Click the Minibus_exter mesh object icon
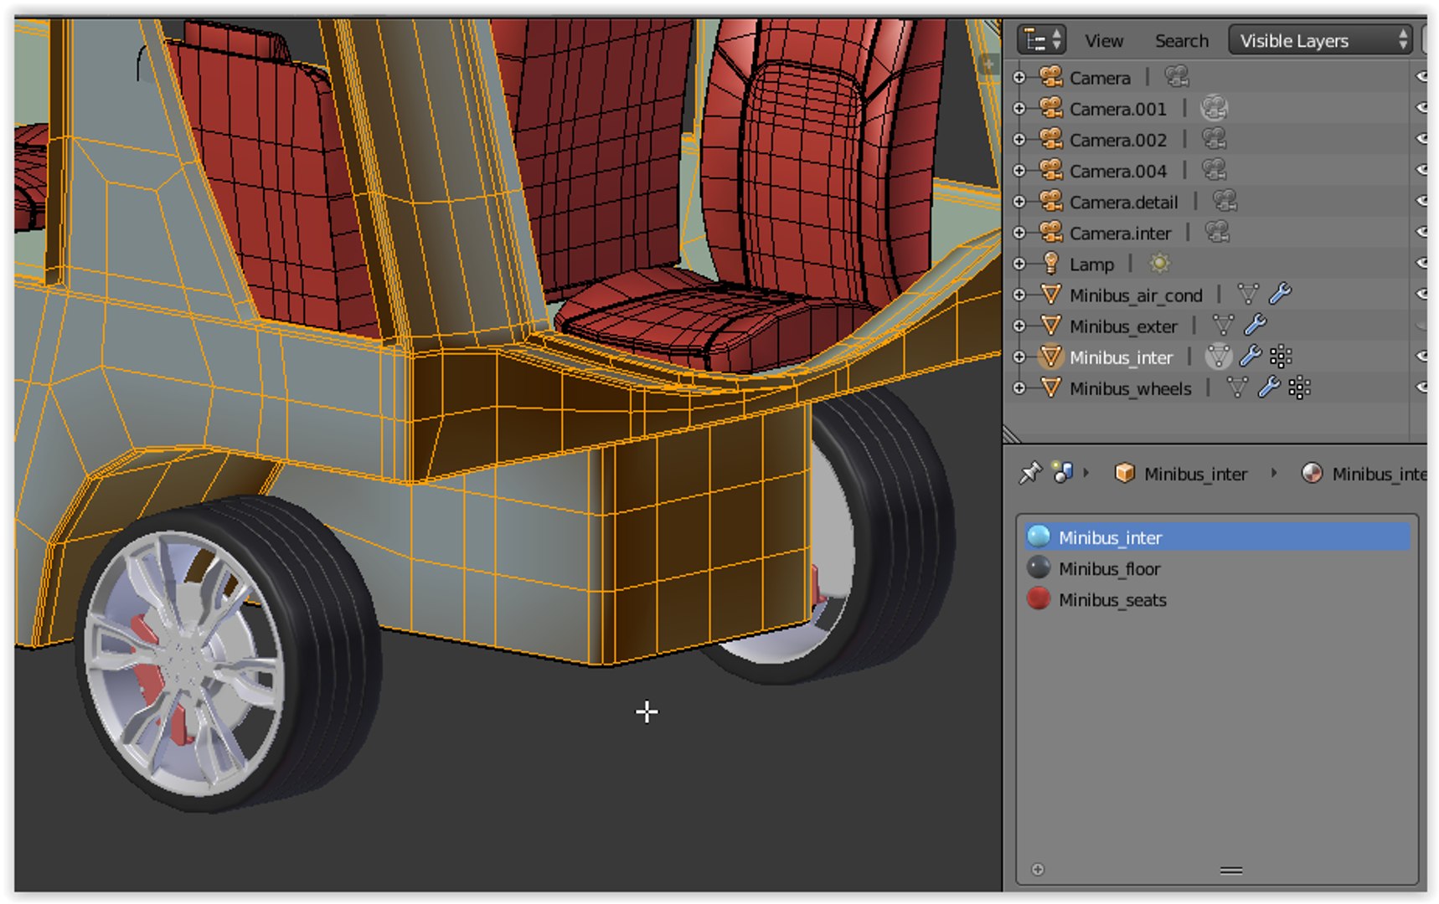Image resolution: width=1439 pixels, height=904 pixels. click(x=1050, y=326)
